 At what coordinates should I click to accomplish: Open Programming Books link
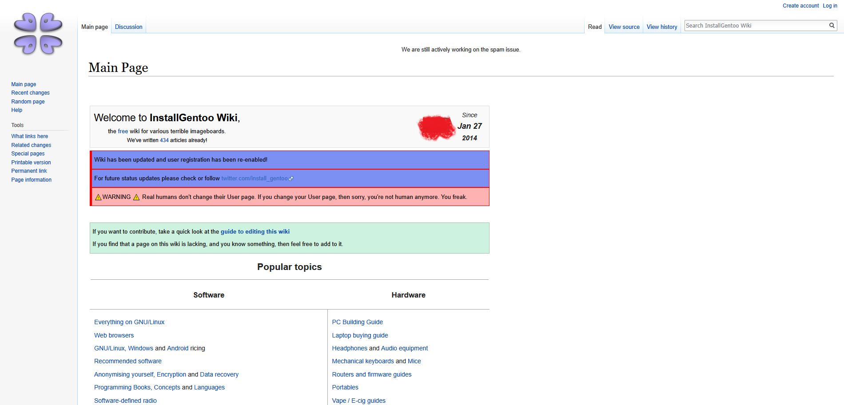pos(122,387)
